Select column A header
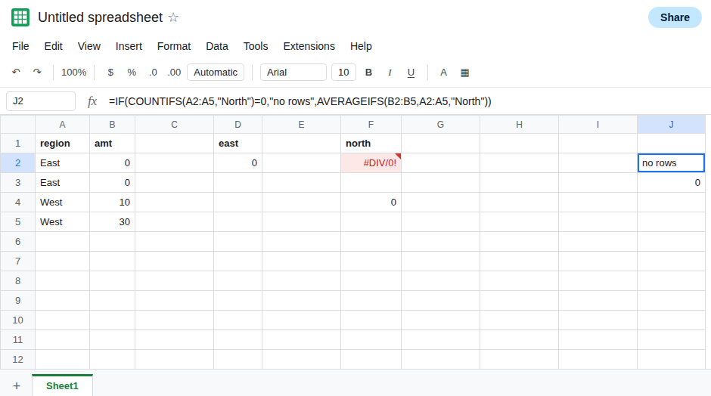Image resolution: width=711 pixels, height=396 pixels. click(x=63, y=125)
